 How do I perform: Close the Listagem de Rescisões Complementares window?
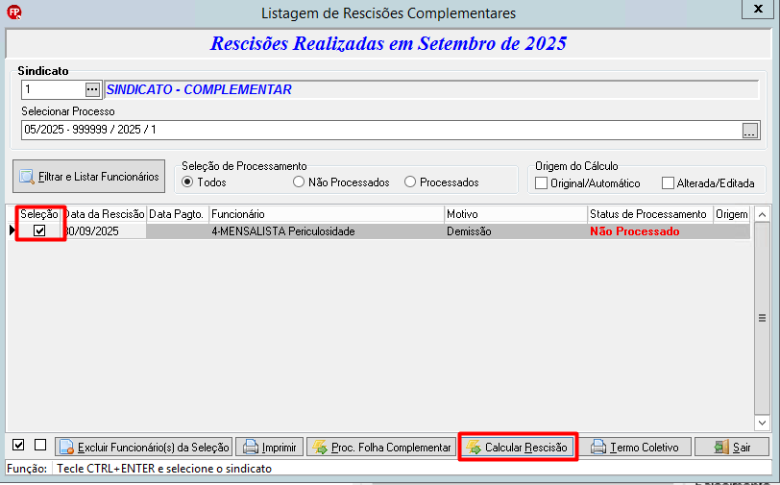pos(758,9)
